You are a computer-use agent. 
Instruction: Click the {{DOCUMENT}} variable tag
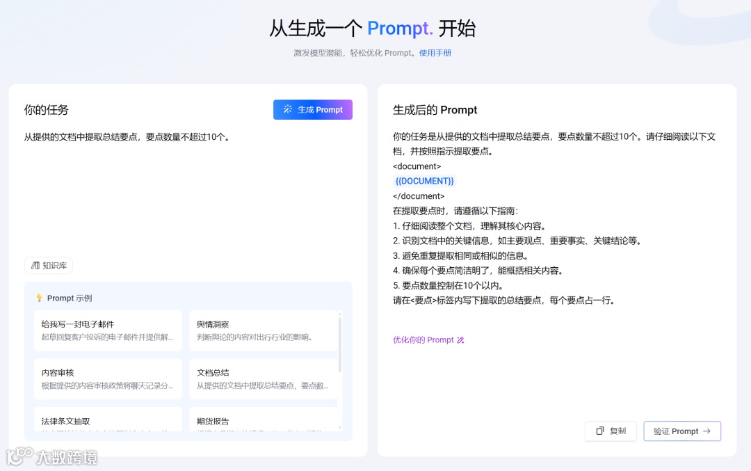[424, 181]
